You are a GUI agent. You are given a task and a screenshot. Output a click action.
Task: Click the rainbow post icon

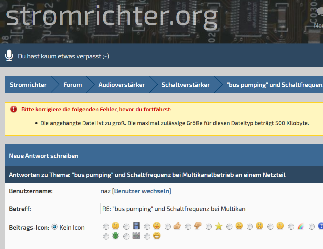[301, 226]
